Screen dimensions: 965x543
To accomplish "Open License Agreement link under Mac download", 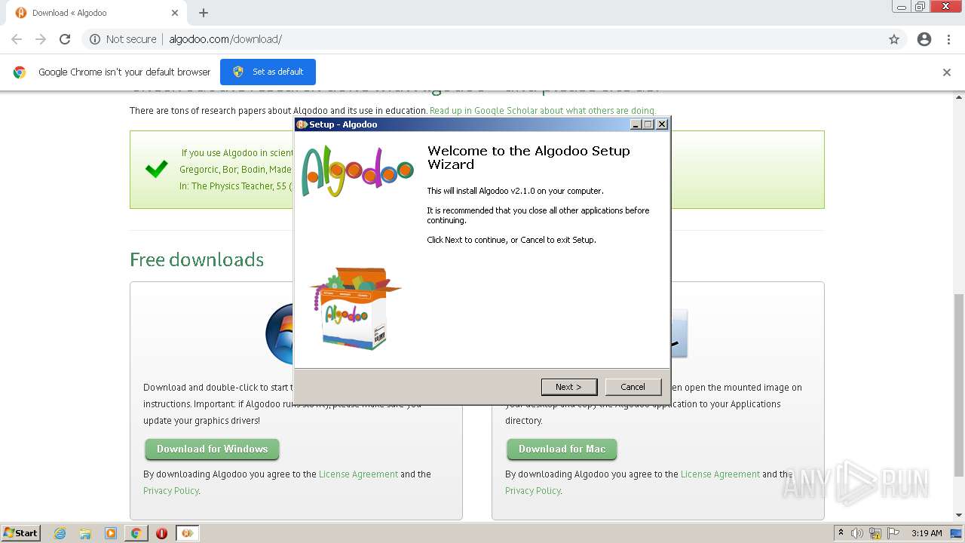I will pos(720,474).
